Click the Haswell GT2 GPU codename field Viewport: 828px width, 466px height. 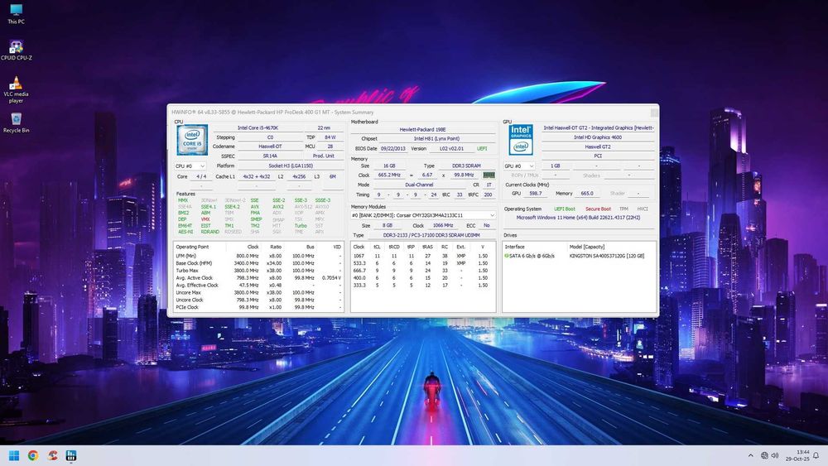598,147
